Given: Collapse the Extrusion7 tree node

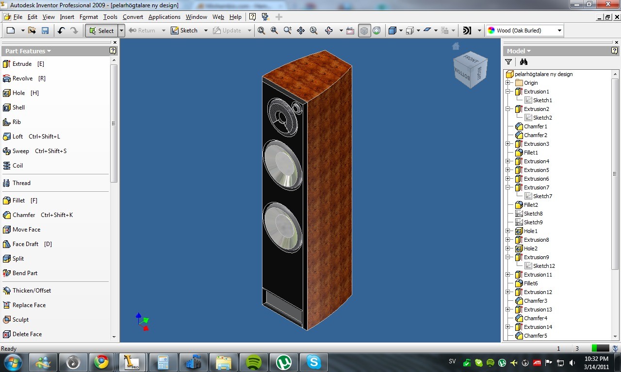Looking at the screenshot, I should click(508, 187).
